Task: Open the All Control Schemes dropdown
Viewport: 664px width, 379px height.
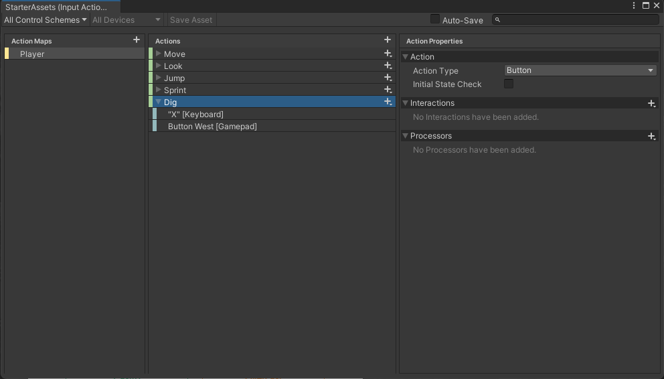Action: (45, 20)
